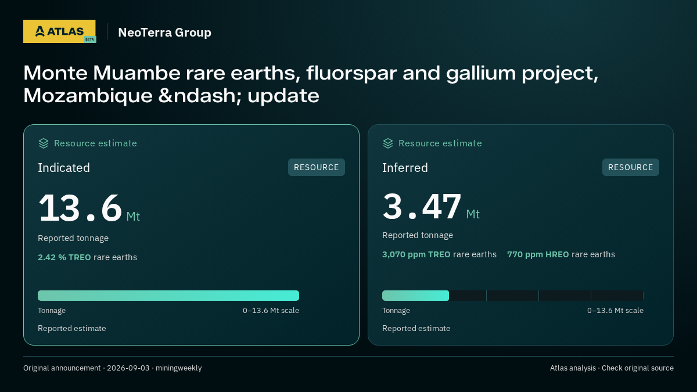Click the RESOURCE tag on Inferred card
This screenshot has height=392, width=697.
[x=631, y=167]
